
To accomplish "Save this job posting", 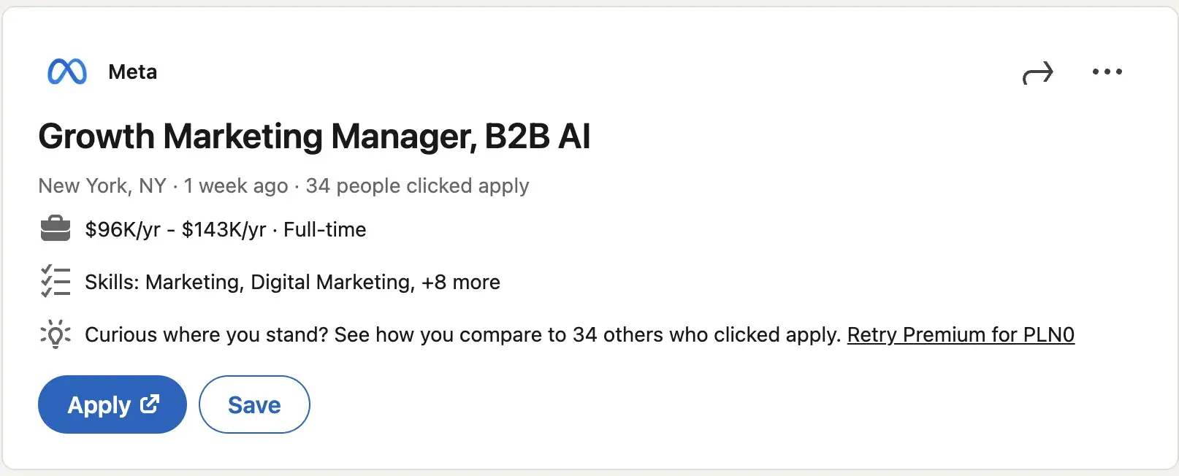I will [254, 404].
